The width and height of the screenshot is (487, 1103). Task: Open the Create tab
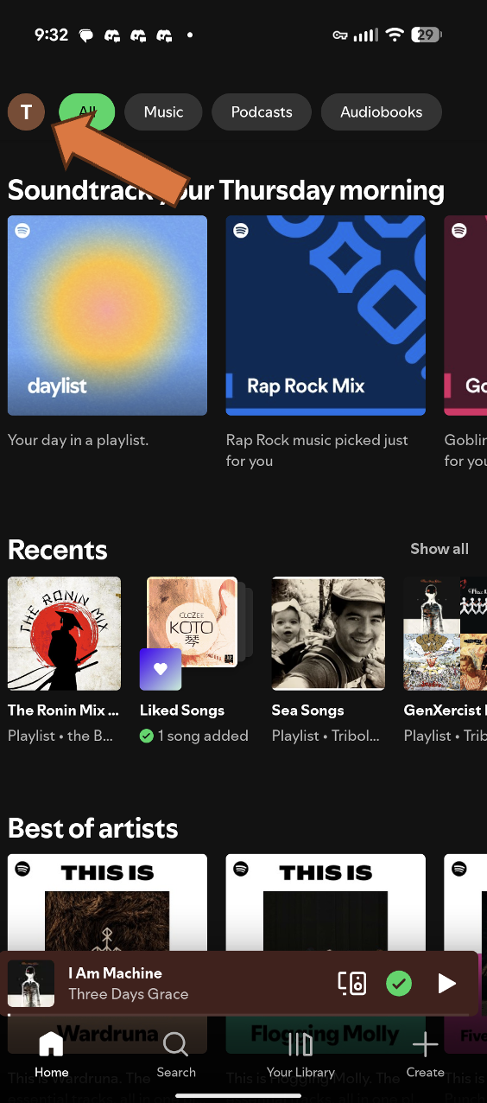(x=425, y=1055)
